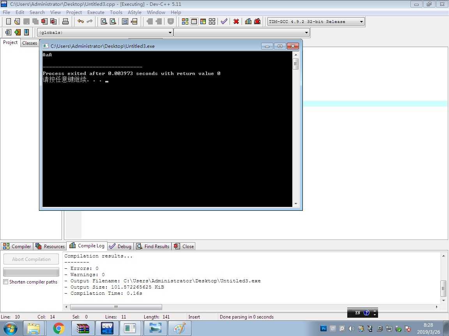Click the Open file toolbar icon
The image size is (449, 336).
coord(17,21)
